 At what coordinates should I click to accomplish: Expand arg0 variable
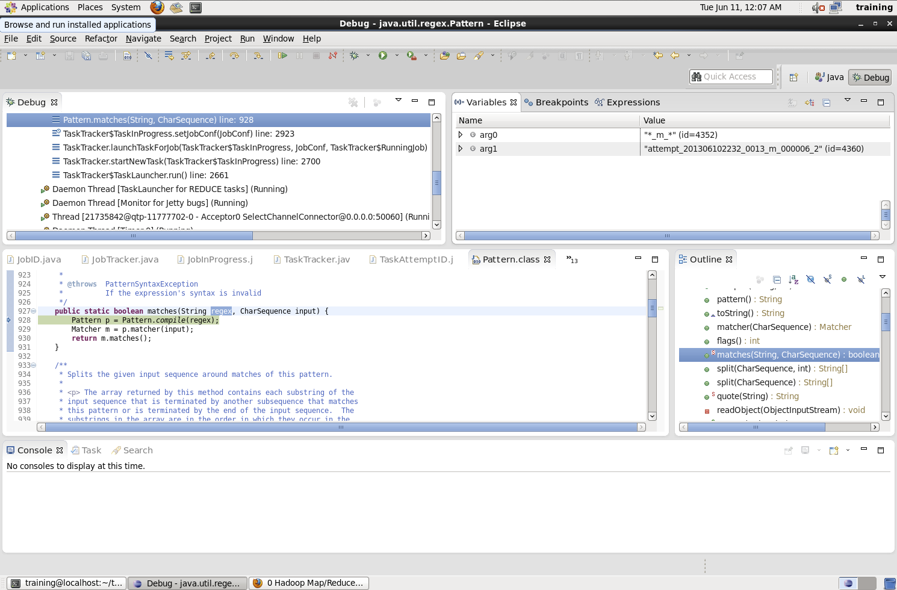[x=461, y=135]
